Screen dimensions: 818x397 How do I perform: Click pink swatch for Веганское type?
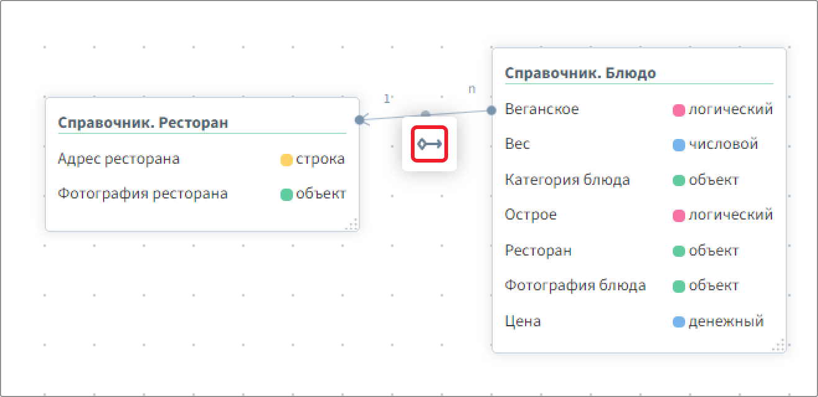pyautogui.click(x=679, y=110)
